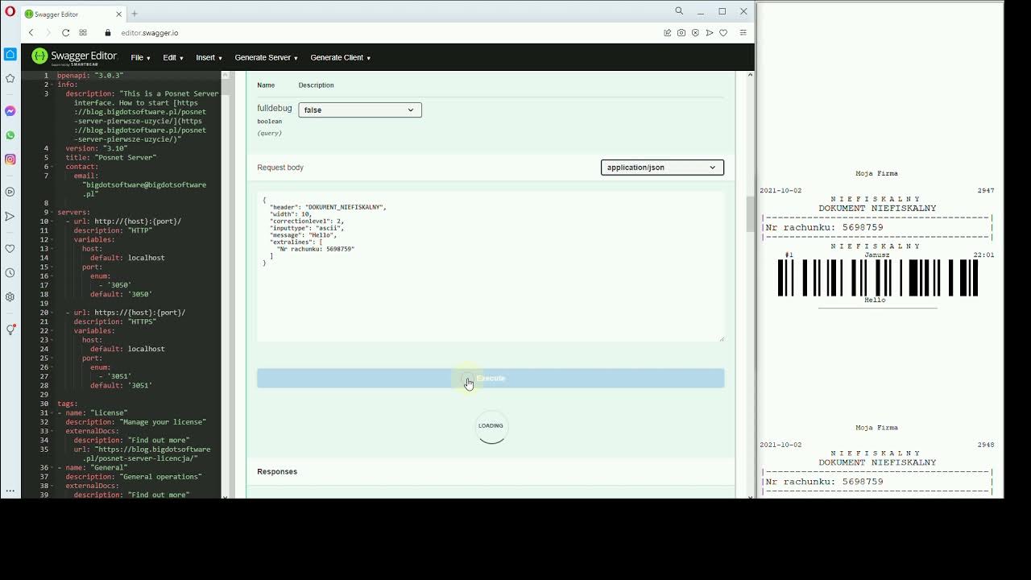
Task: Take a snapshot with camera icon
Action: (681, 33)
